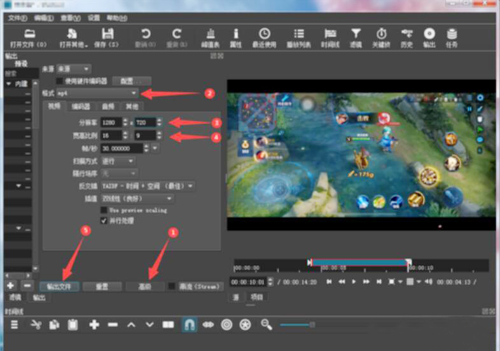Zoom out the timeline with magnifier icon
Screen dimensions: 500x351
click(267, 325)
